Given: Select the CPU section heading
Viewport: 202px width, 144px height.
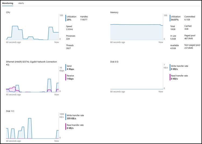Looking at the screenshot, I should 8,12.
